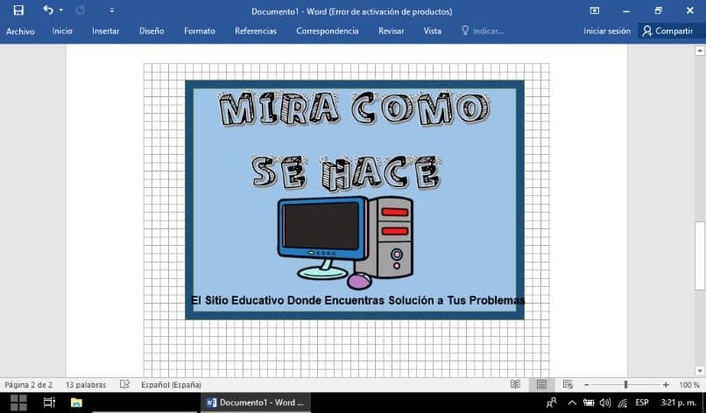The image size is (706, 413).
Task: Select the Mira Como Se Hace title graphic
Action: [x=354, y=140]
